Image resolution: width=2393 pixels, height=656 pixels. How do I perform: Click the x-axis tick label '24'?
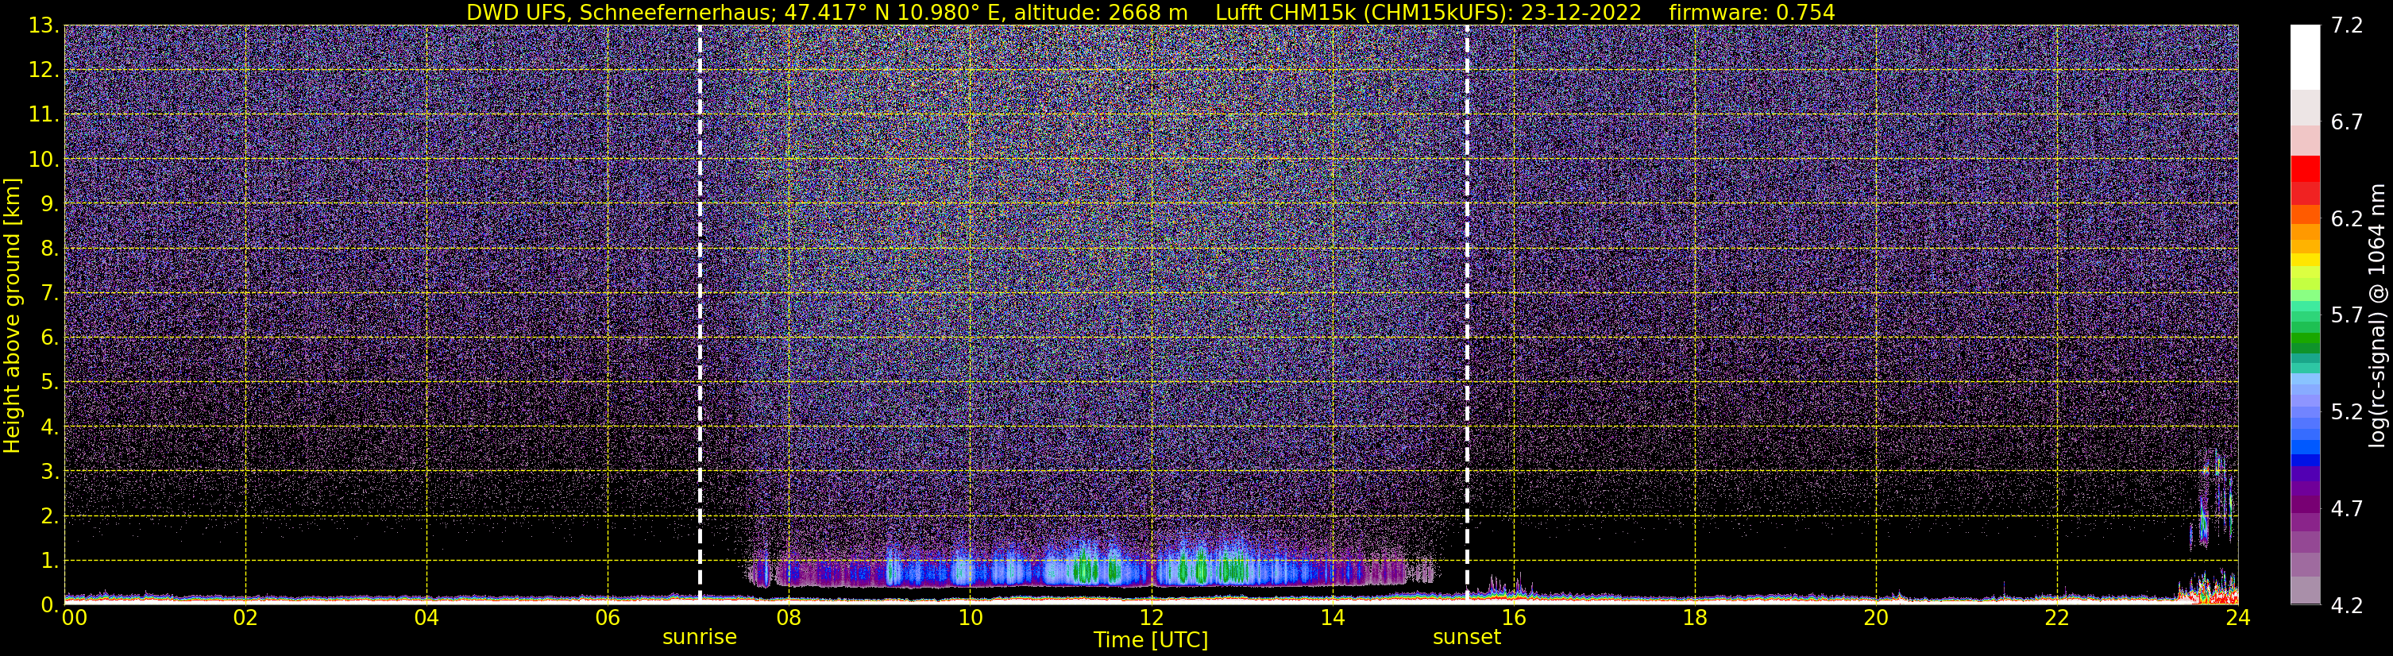[2238, 618]
